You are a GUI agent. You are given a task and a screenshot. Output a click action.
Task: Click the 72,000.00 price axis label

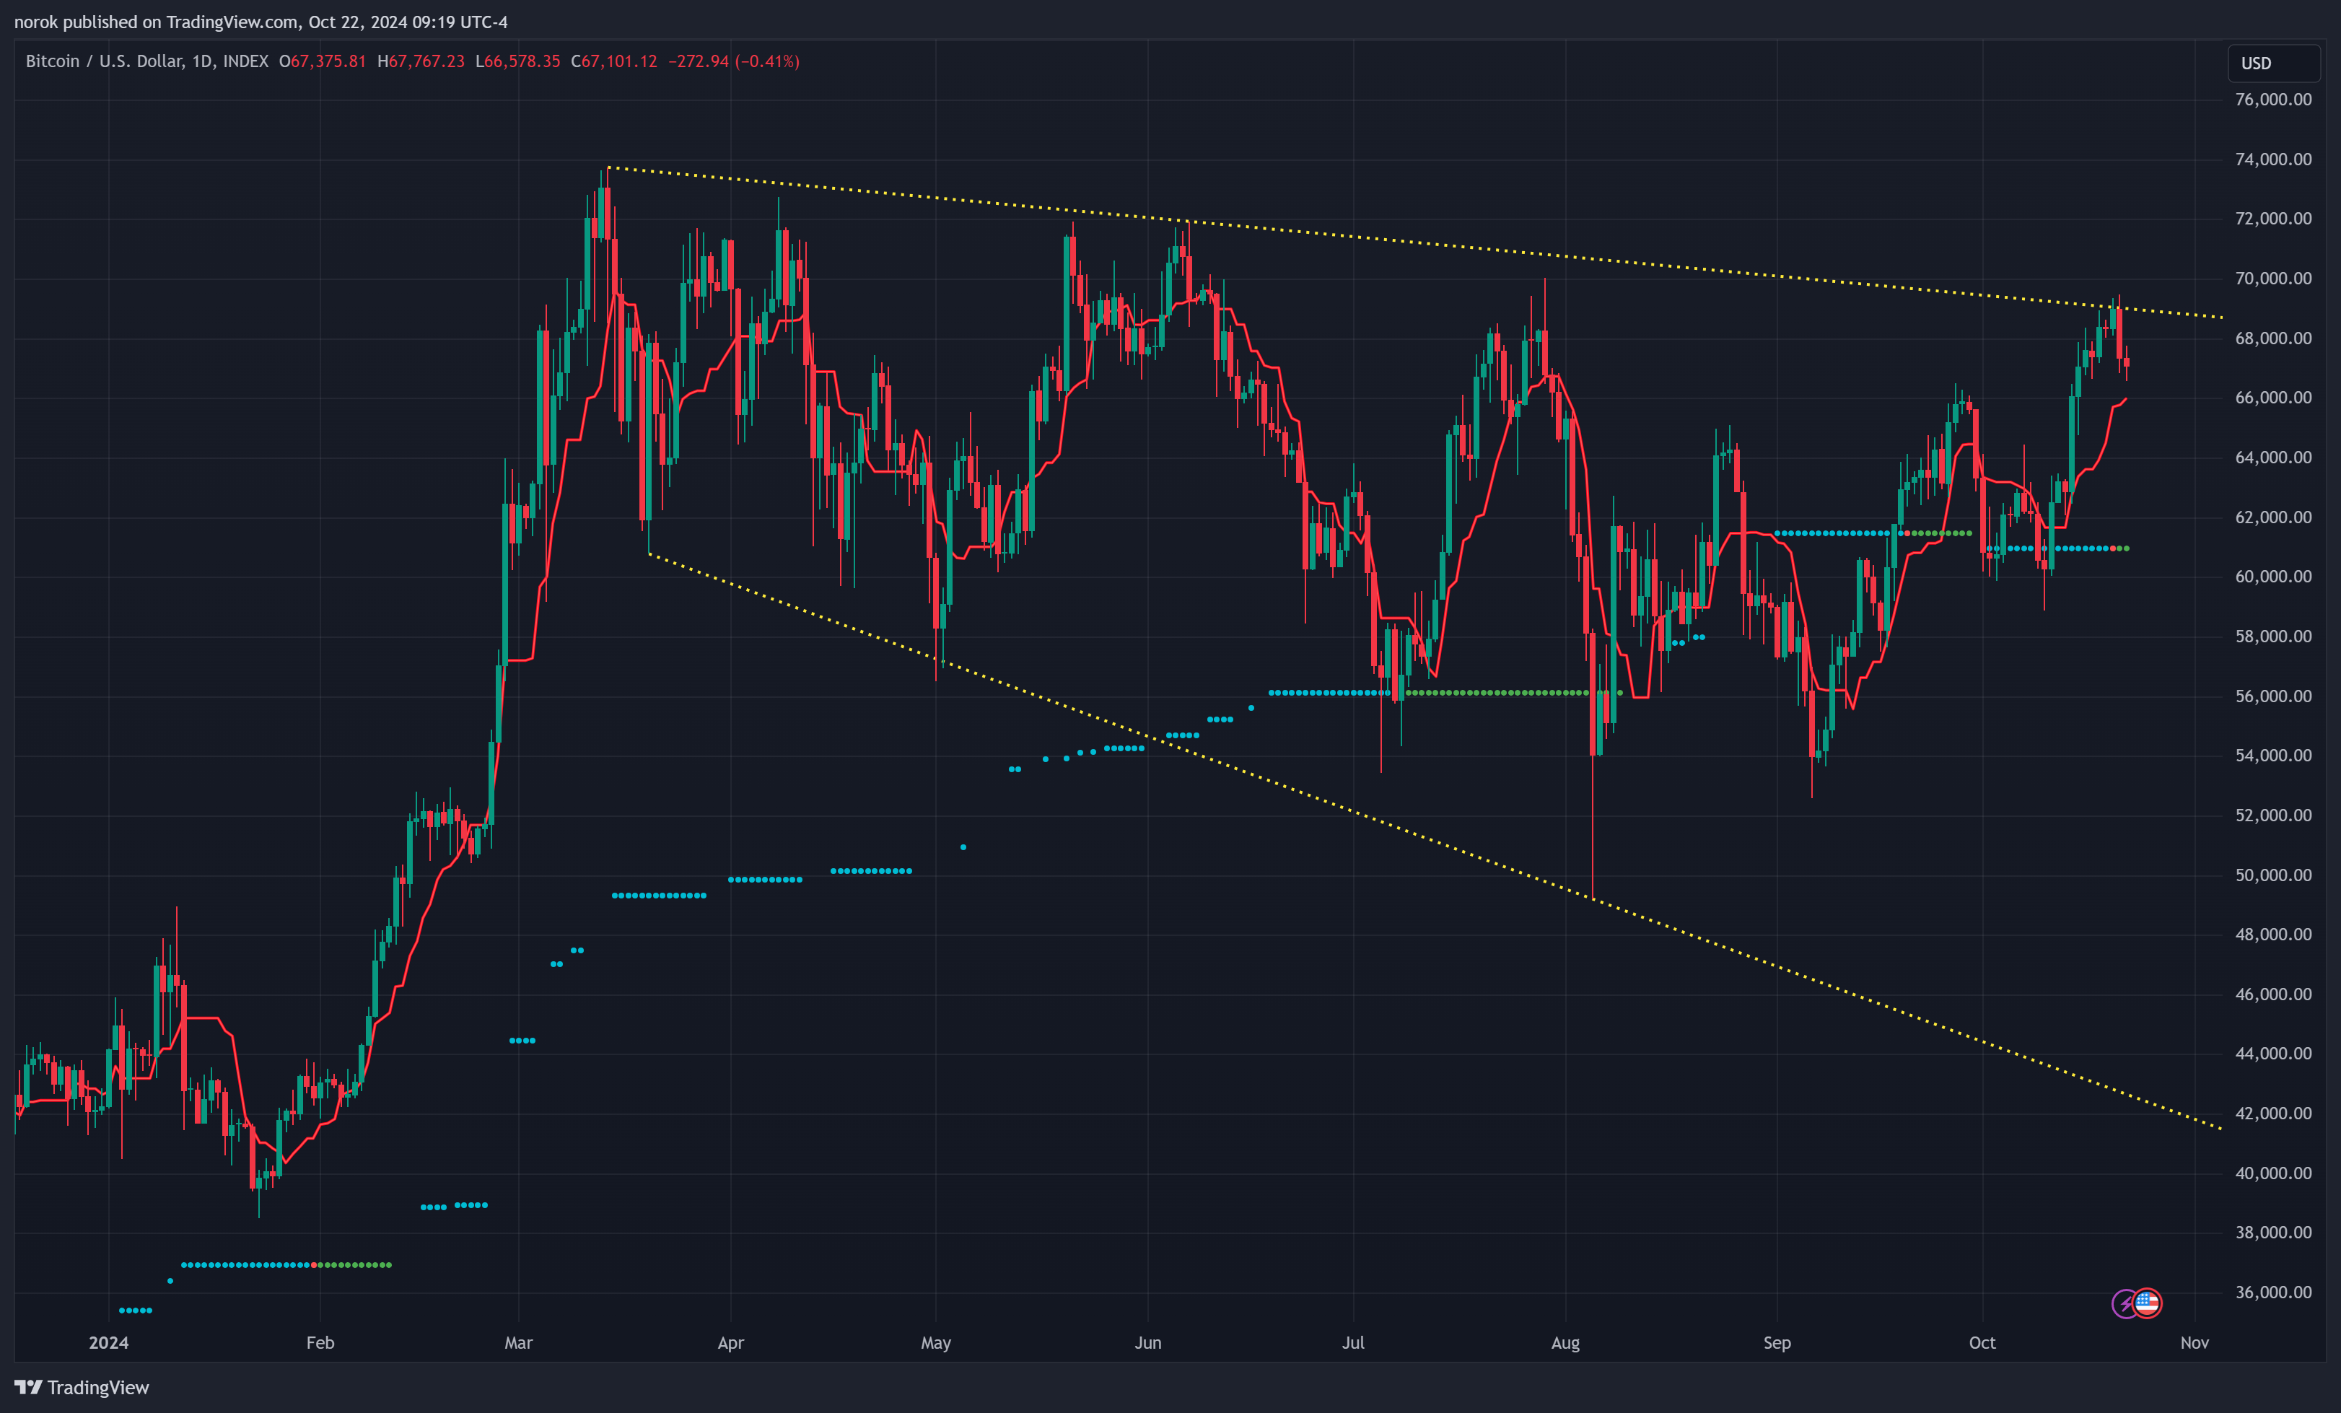2274,219
